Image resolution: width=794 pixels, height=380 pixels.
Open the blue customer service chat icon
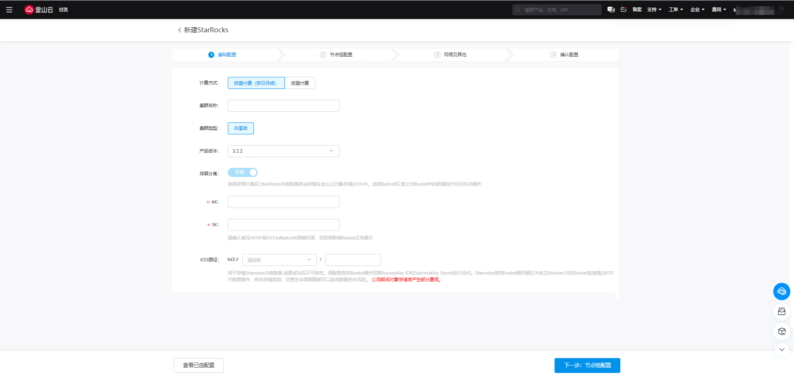(782, 292)
